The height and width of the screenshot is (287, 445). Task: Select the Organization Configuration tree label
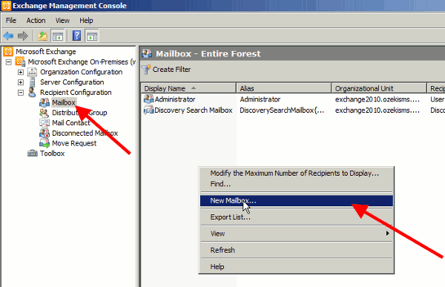tap(81, 72)
